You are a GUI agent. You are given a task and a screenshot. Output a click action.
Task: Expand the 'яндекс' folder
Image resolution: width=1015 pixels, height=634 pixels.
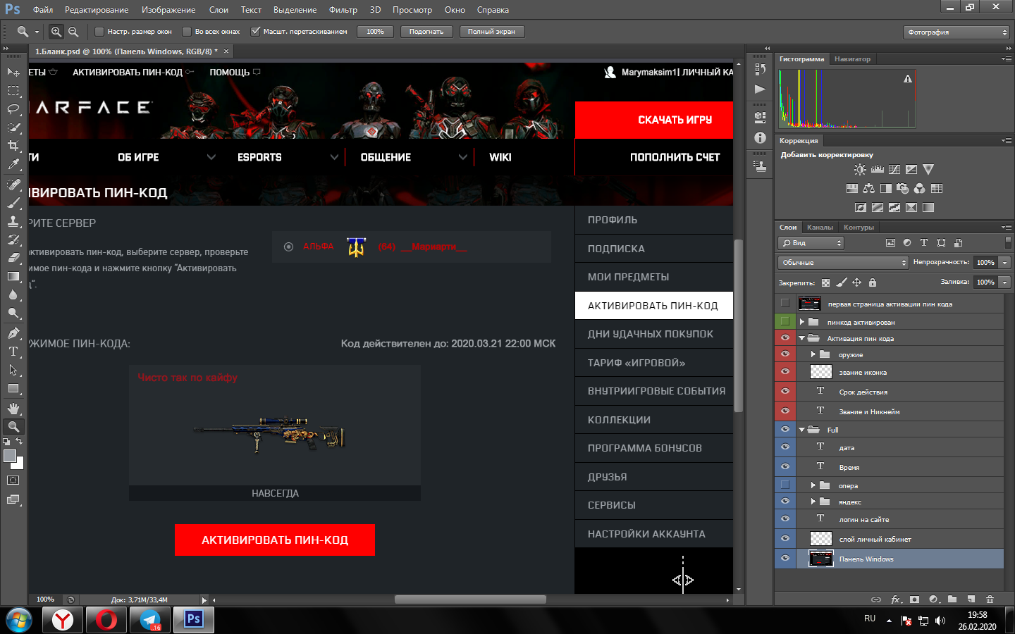(x=813, y=502)
